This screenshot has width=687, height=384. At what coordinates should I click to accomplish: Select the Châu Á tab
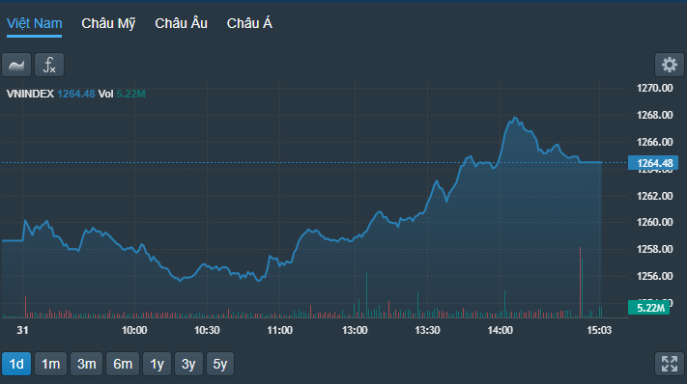pos(249,23)
